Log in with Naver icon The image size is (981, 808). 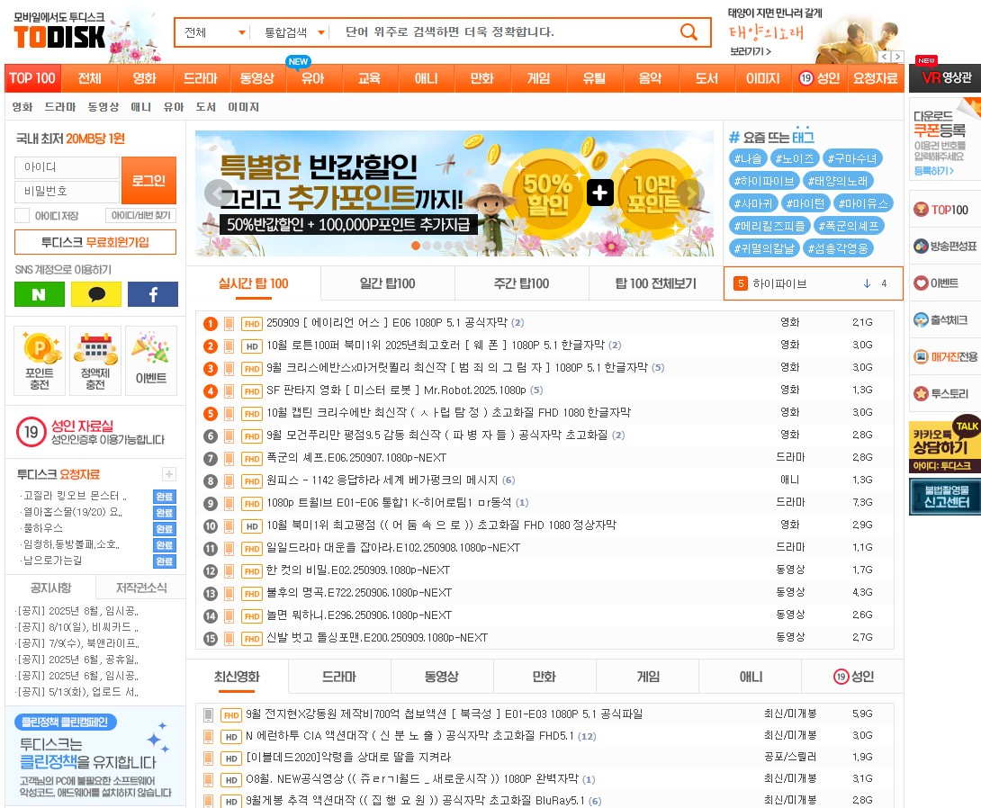pyautogui.click(x=39, y=294)
